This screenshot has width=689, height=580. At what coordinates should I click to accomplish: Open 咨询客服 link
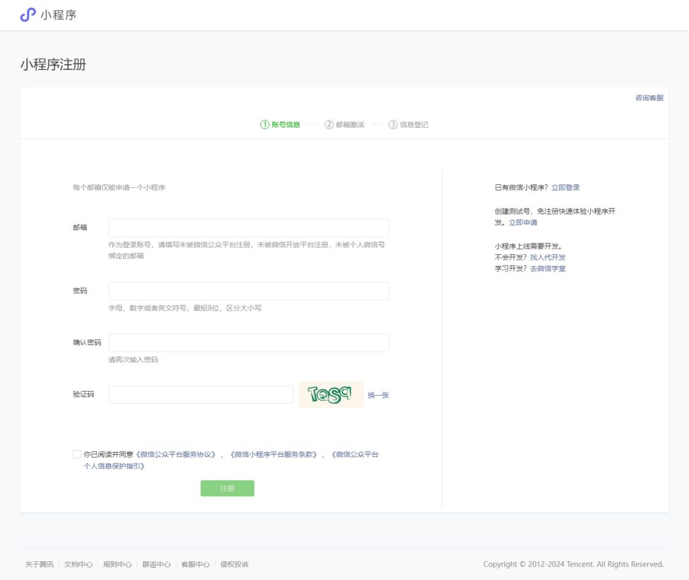[x=649, y=98]
